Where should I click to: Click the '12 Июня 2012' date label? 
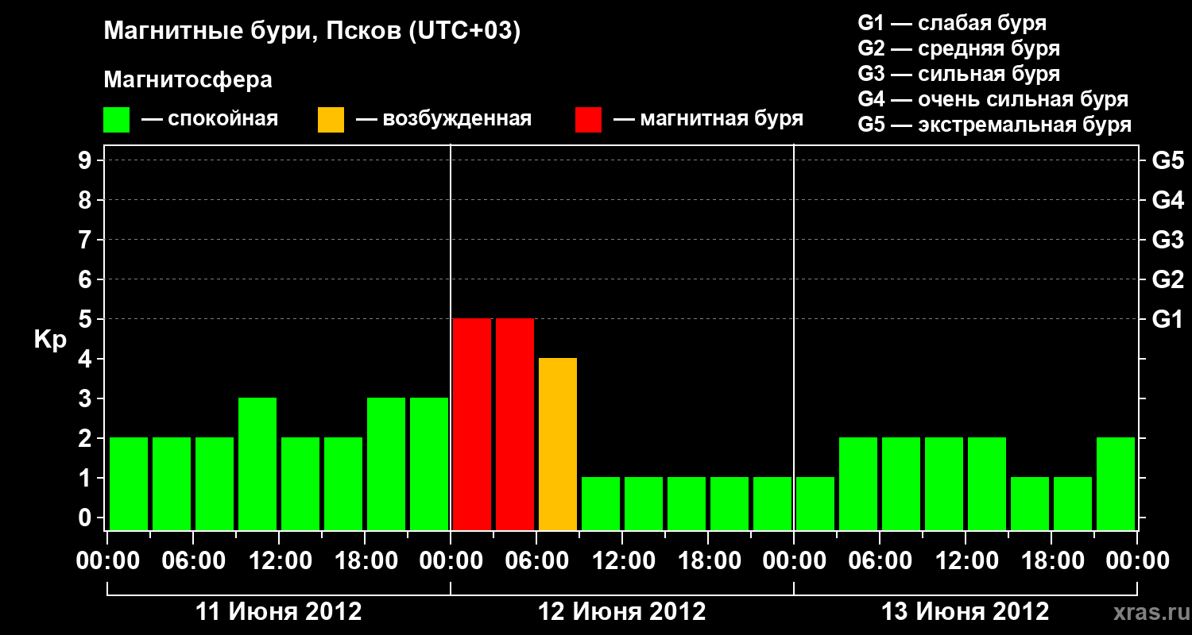[x=622, y=612]
